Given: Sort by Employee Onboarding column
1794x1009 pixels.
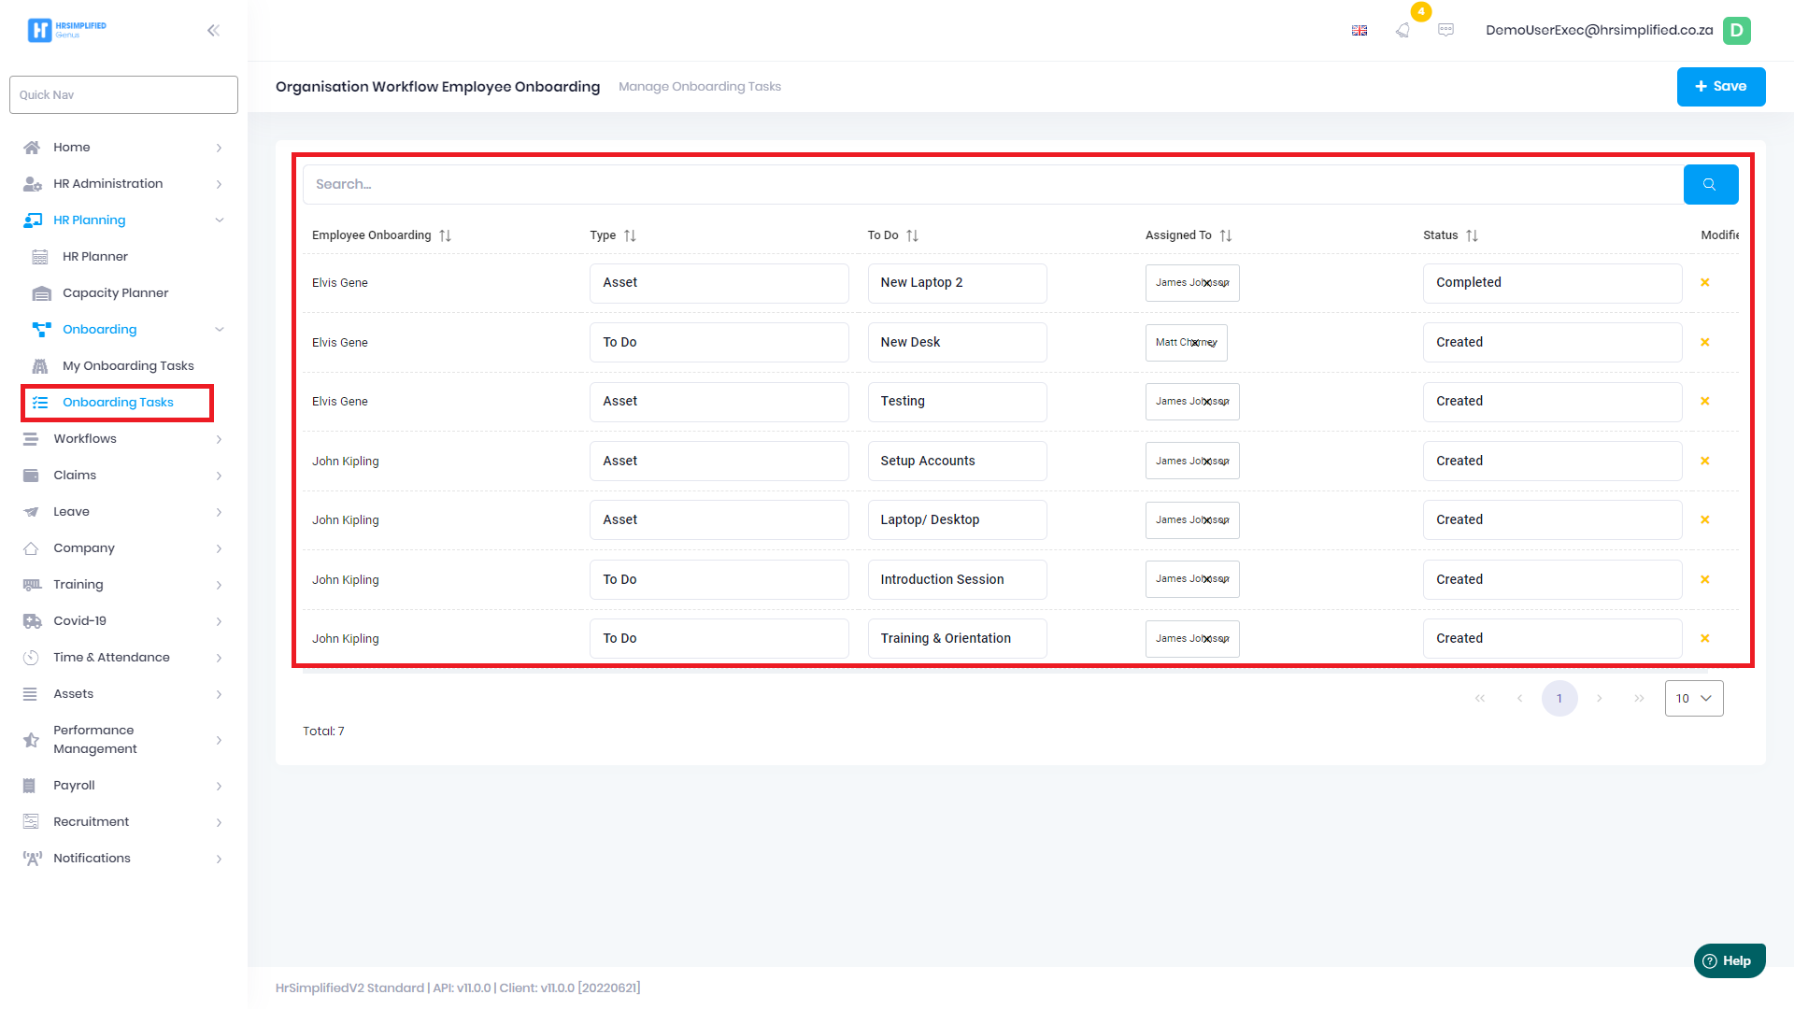Looking at the screenshot, I should 446,235.
